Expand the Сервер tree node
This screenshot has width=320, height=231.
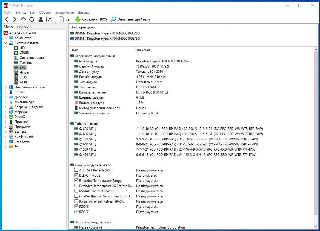click(x=5, y=92)
